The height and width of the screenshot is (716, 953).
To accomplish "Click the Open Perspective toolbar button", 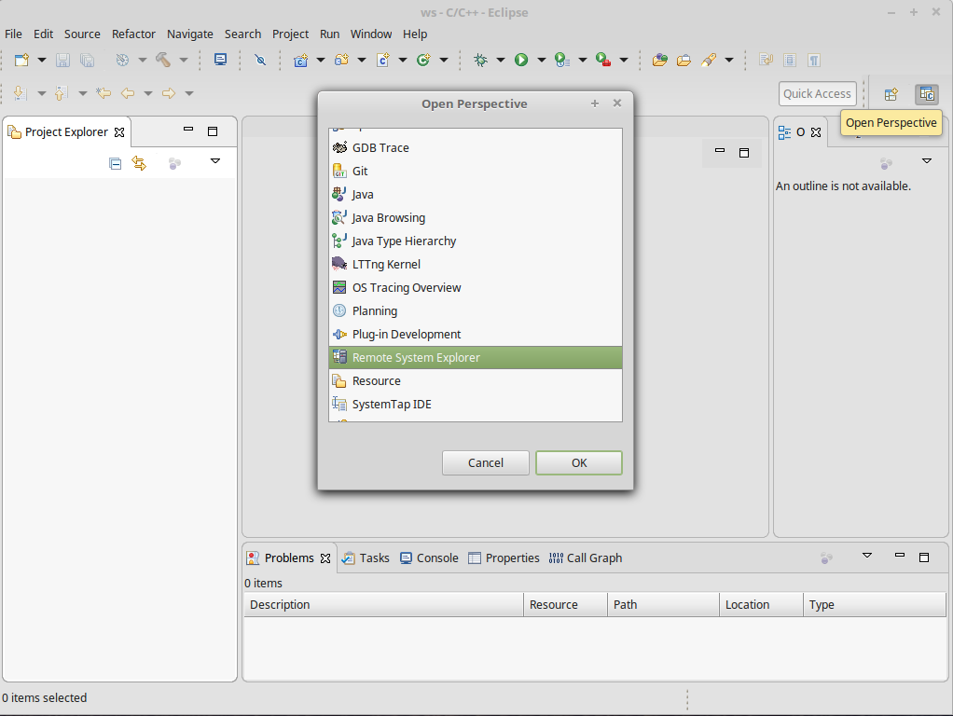I will click(891, 94).
